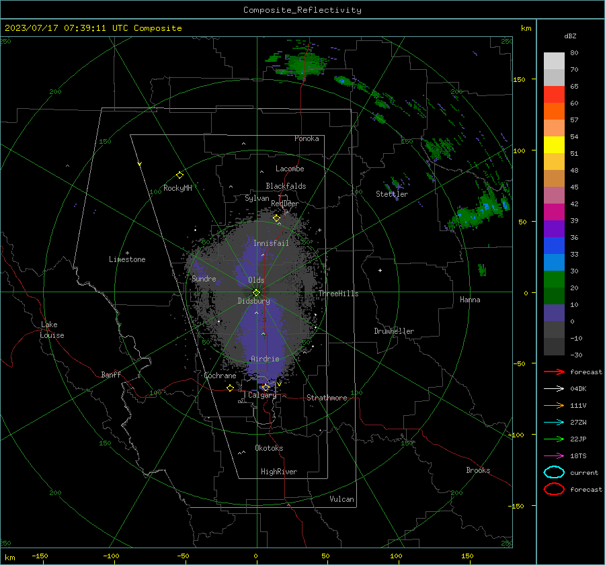Click the Sylvan label

257,198
